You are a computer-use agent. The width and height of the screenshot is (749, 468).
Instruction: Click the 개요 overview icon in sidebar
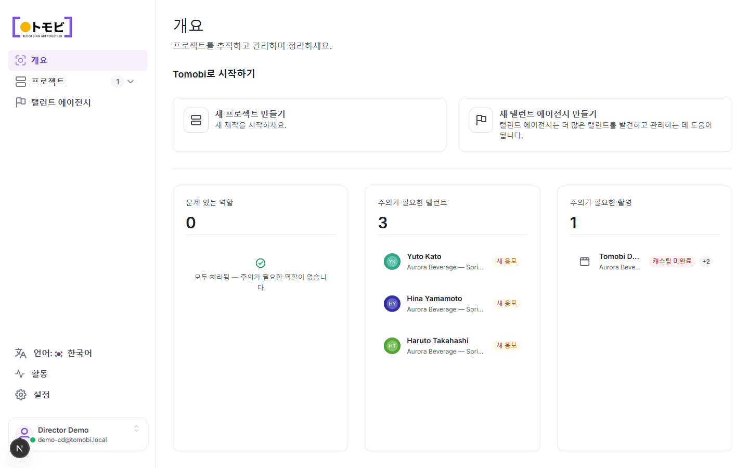tap(21, 60)
